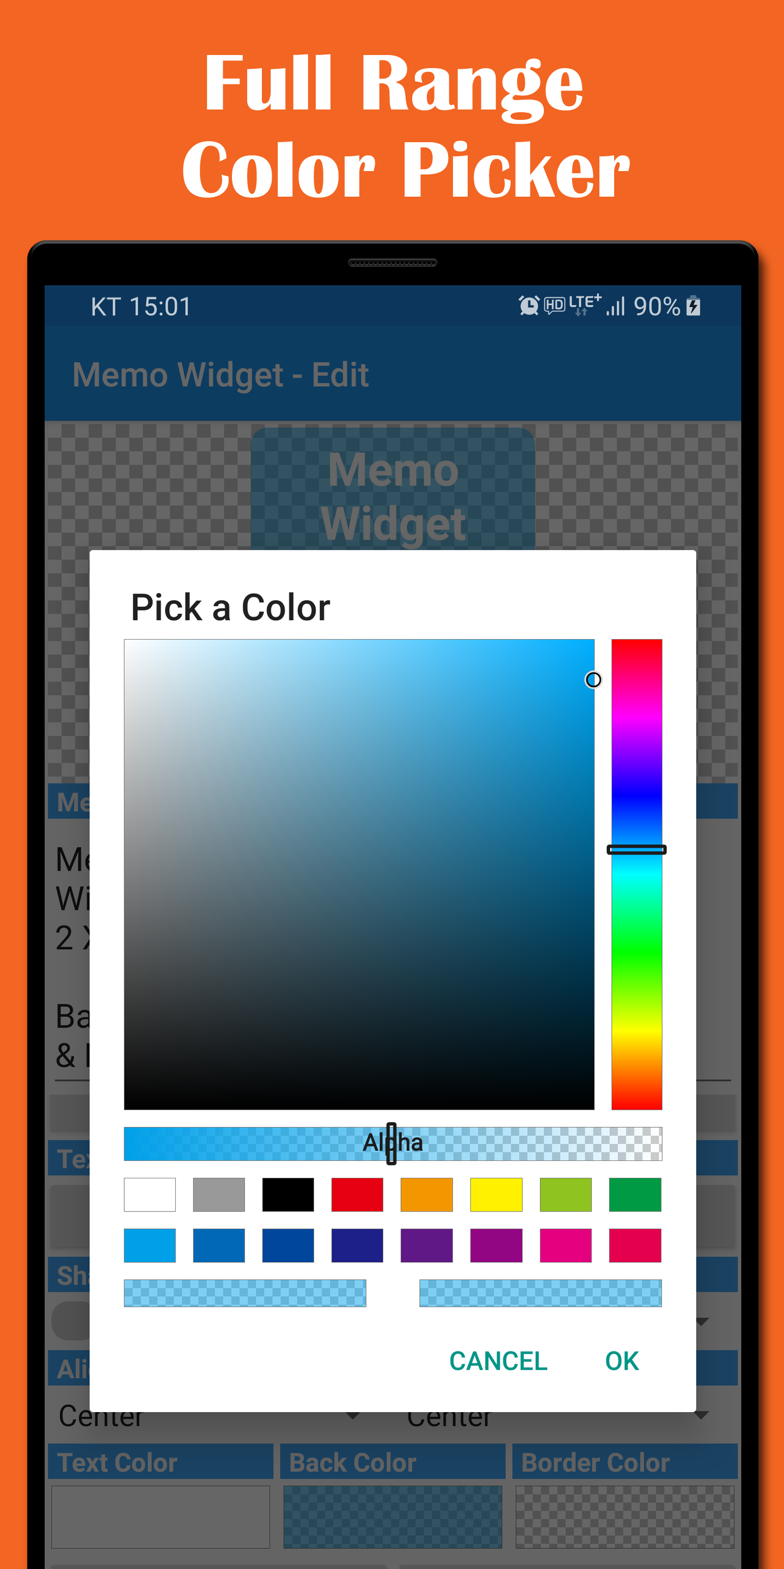Open the Back Color tab
This screenshot has width=784, height=1569.
point(393,1462)
